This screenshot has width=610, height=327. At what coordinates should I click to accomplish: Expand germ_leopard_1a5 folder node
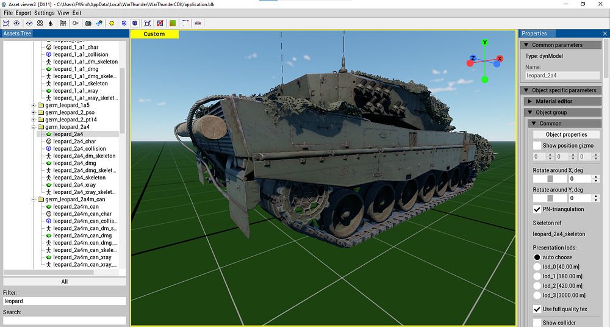point(34,105)
